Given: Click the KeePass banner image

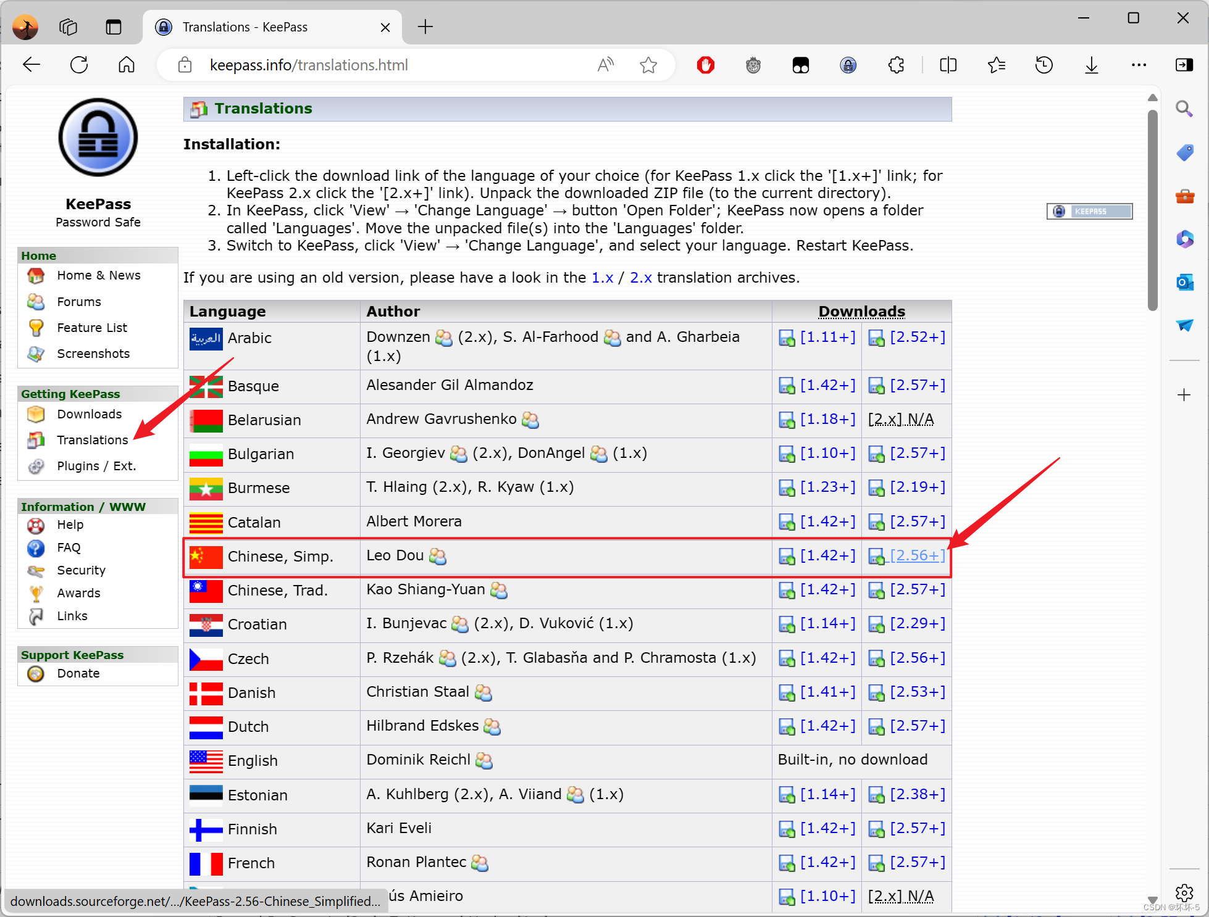Looking at the screenshot, I should (x=1090, y=211).
